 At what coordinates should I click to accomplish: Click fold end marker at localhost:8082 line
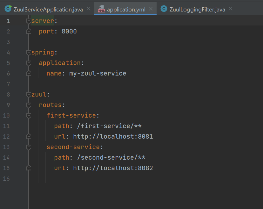(x=29, y=168)
